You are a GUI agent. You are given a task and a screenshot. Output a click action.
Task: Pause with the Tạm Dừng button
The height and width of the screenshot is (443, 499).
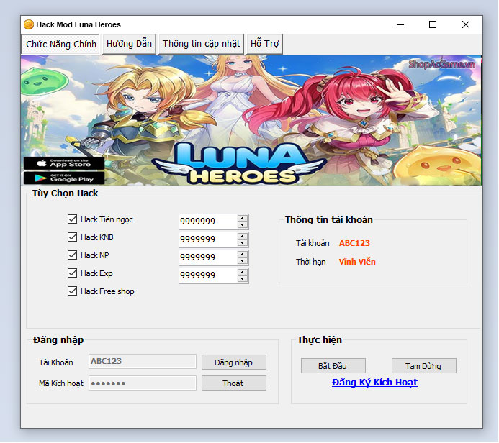423,366
